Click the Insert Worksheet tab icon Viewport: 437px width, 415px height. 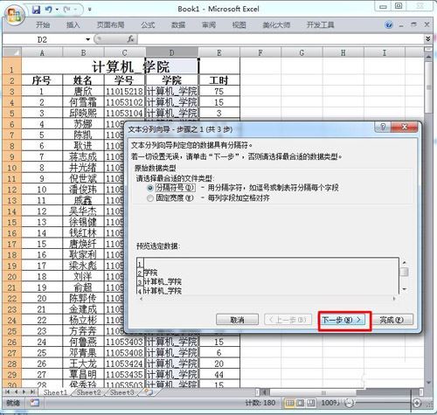(149, 392)
